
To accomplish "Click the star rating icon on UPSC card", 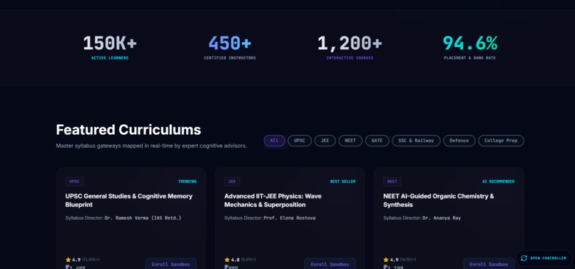I will (x=68, y=260).
